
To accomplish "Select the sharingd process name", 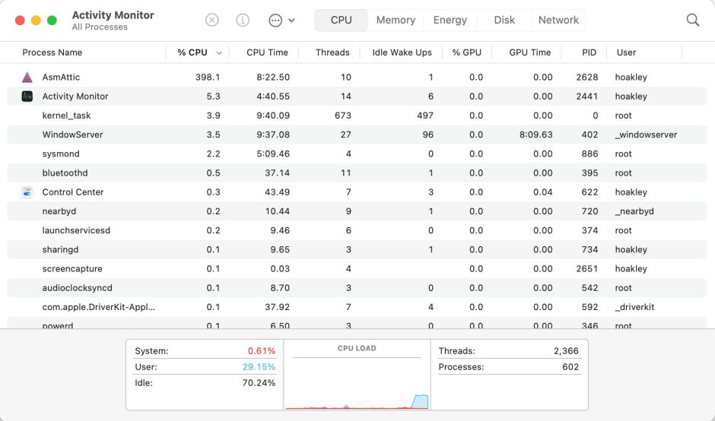I will tap(60, 249).
